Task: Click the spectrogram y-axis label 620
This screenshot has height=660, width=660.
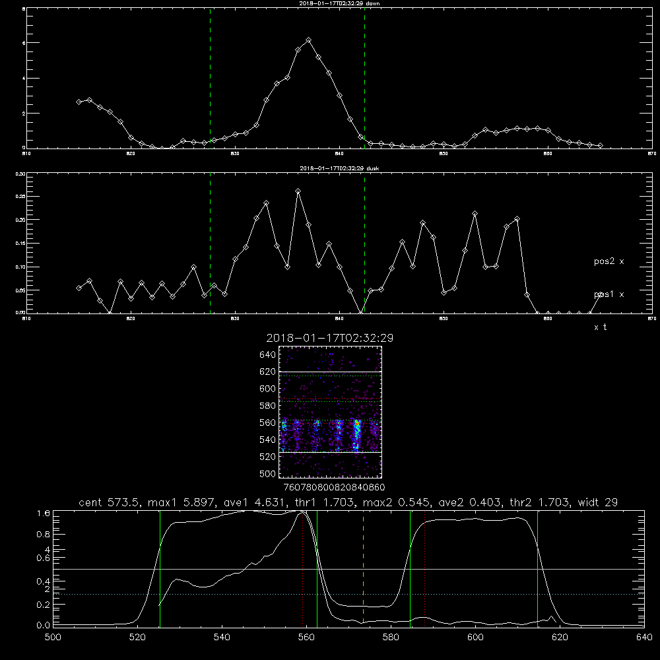Action: click(268, 372)
